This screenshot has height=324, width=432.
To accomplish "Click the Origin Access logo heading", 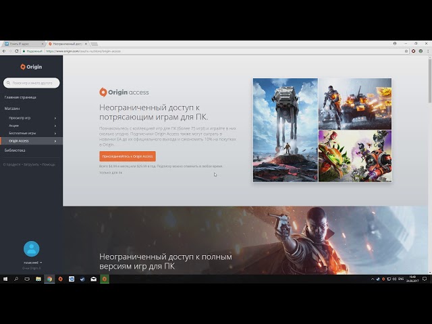I will 124,92.
